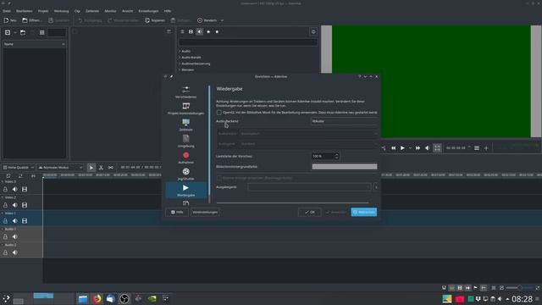The height and width of the screenshot is (305, 542).
Task: Open the Rendern dropdown arrow
Action: pos(222,20)
